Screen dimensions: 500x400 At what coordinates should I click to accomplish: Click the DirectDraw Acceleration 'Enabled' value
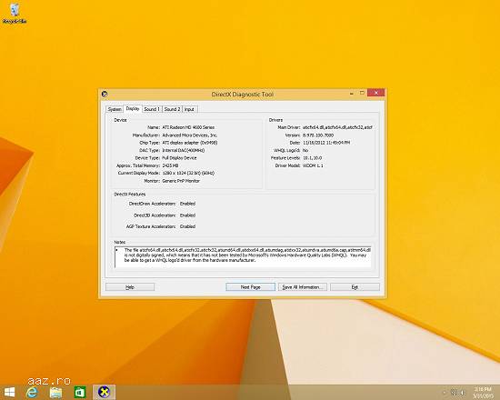(187, 204)
